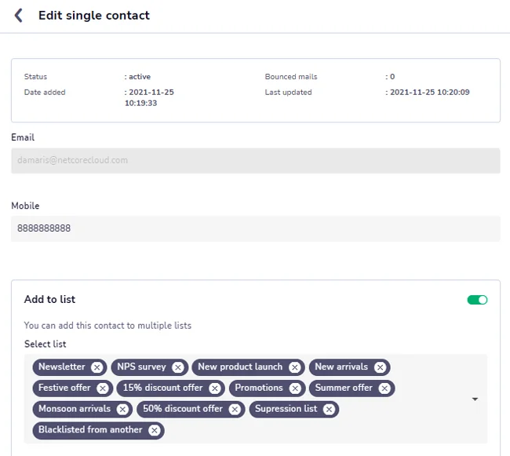Remove the Summer offer tag

[384, 389]
